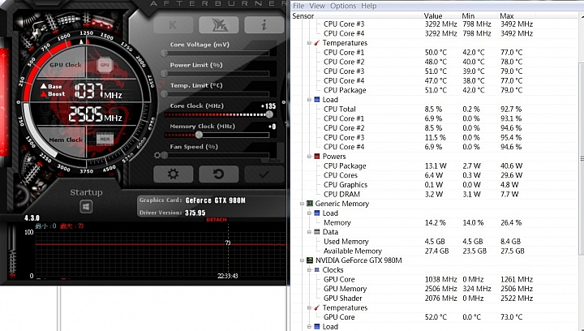Collapse the GPU Temperatures node
The image size is (584, 331).
click(x=309, y=307)
